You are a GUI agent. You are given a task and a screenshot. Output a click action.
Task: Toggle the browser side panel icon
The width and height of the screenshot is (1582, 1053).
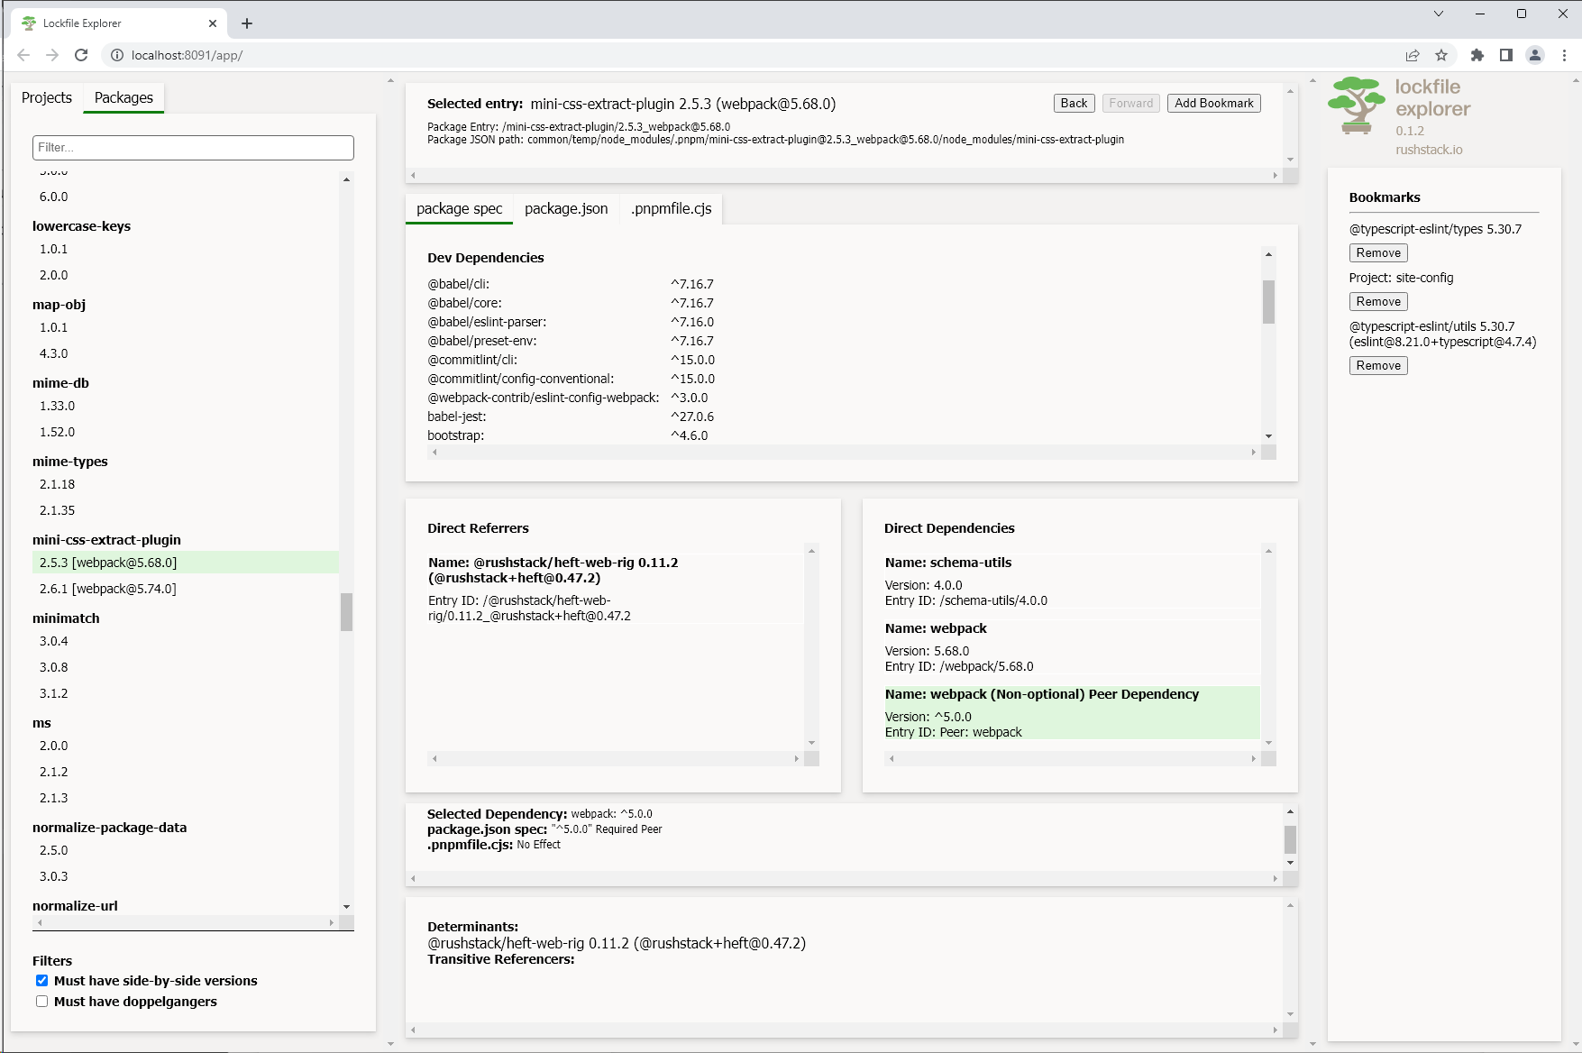pyautogui.click(x=1505, y=55)
